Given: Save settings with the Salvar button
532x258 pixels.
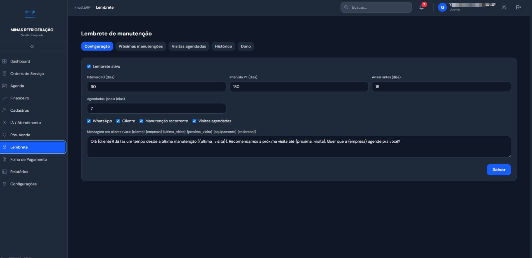Looking at the screenshot, I should point(499,170).
